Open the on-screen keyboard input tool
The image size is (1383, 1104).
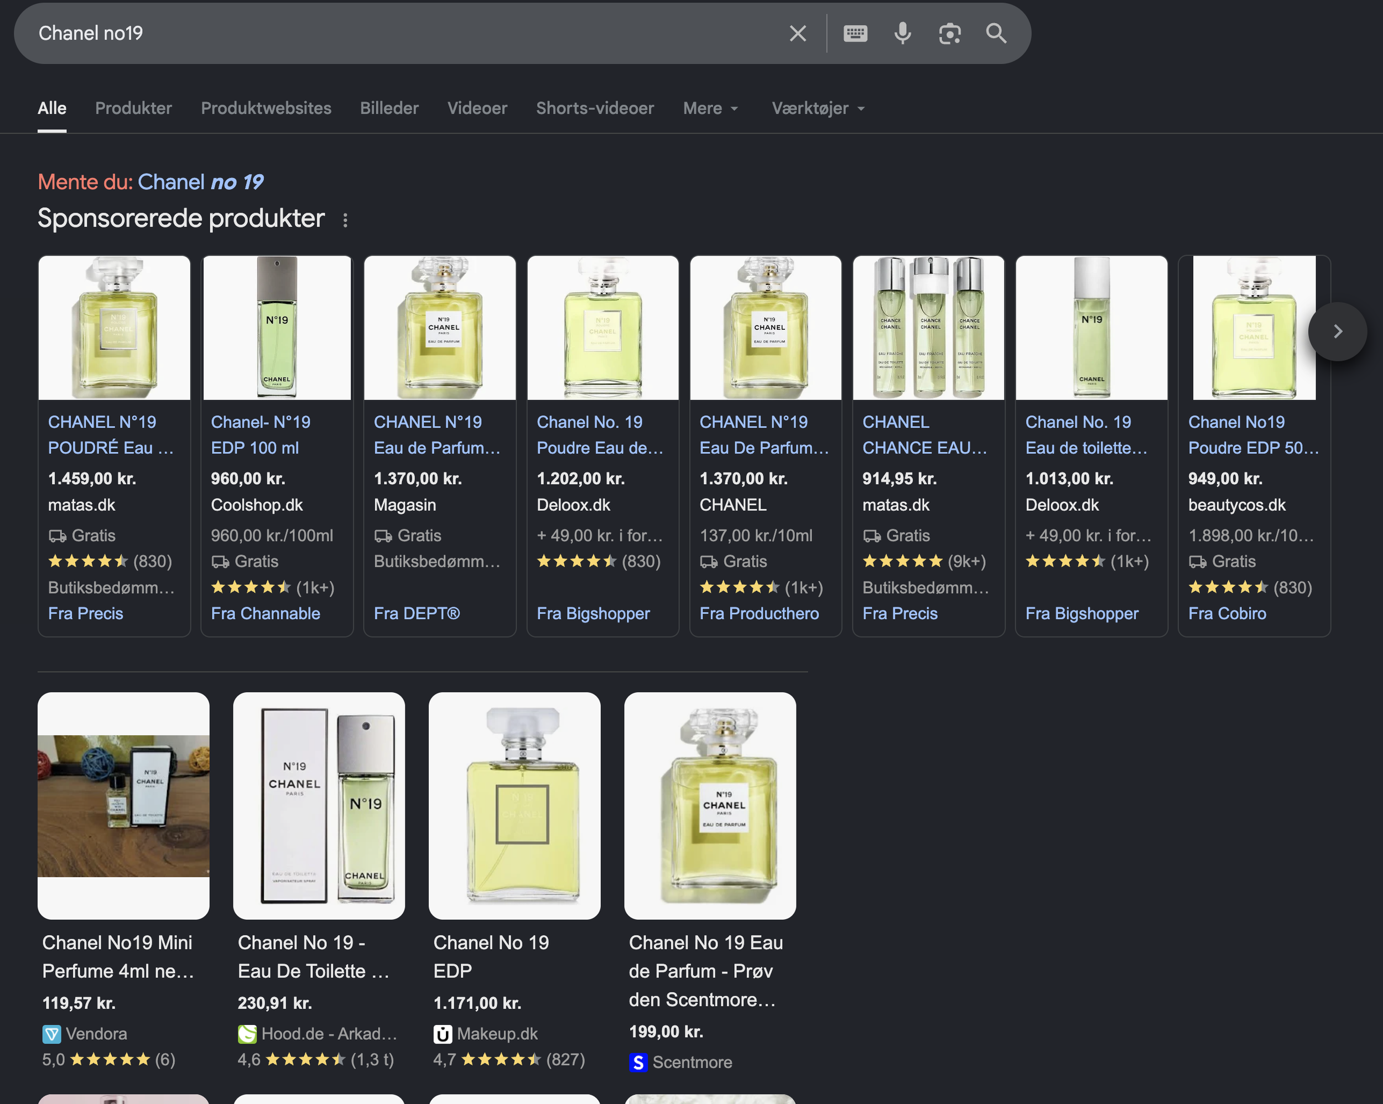coord(855,33)
